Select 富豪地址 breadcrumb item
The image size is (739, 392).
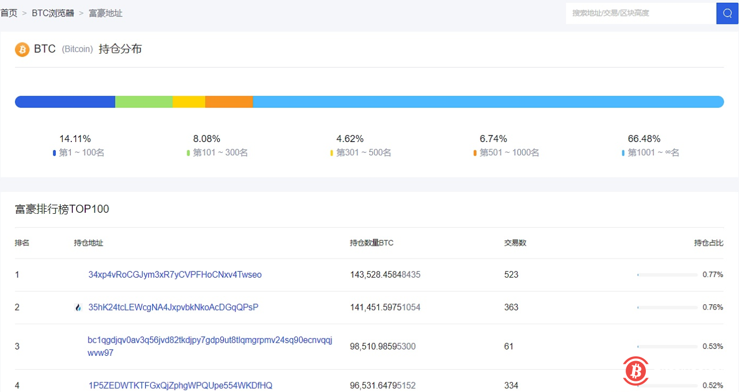pos(105,13)
